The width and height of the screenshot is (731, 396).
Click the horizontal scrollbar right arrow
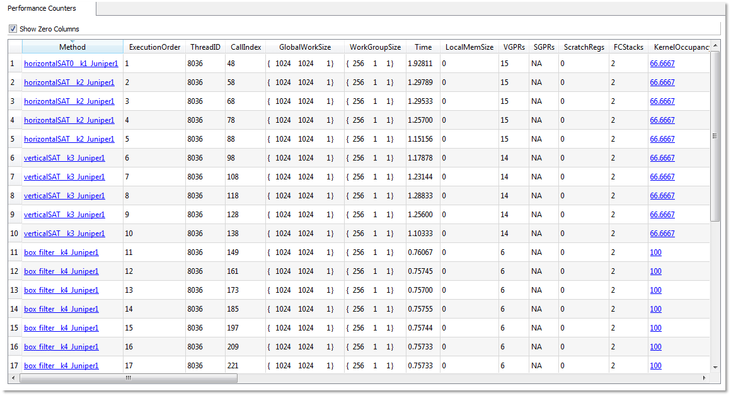tap(705, 378)
